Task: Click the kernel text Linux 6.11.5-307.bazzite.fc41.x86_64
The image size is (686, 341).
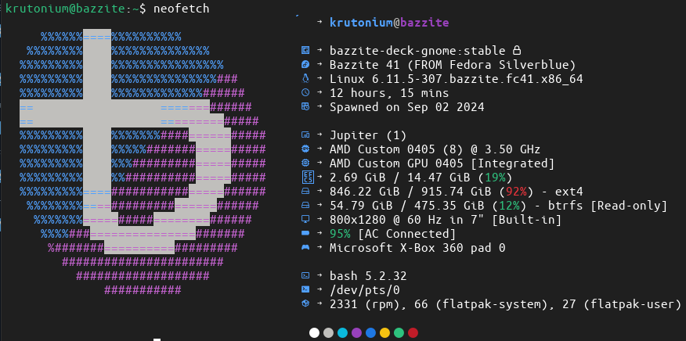Action: pos(456,79)
